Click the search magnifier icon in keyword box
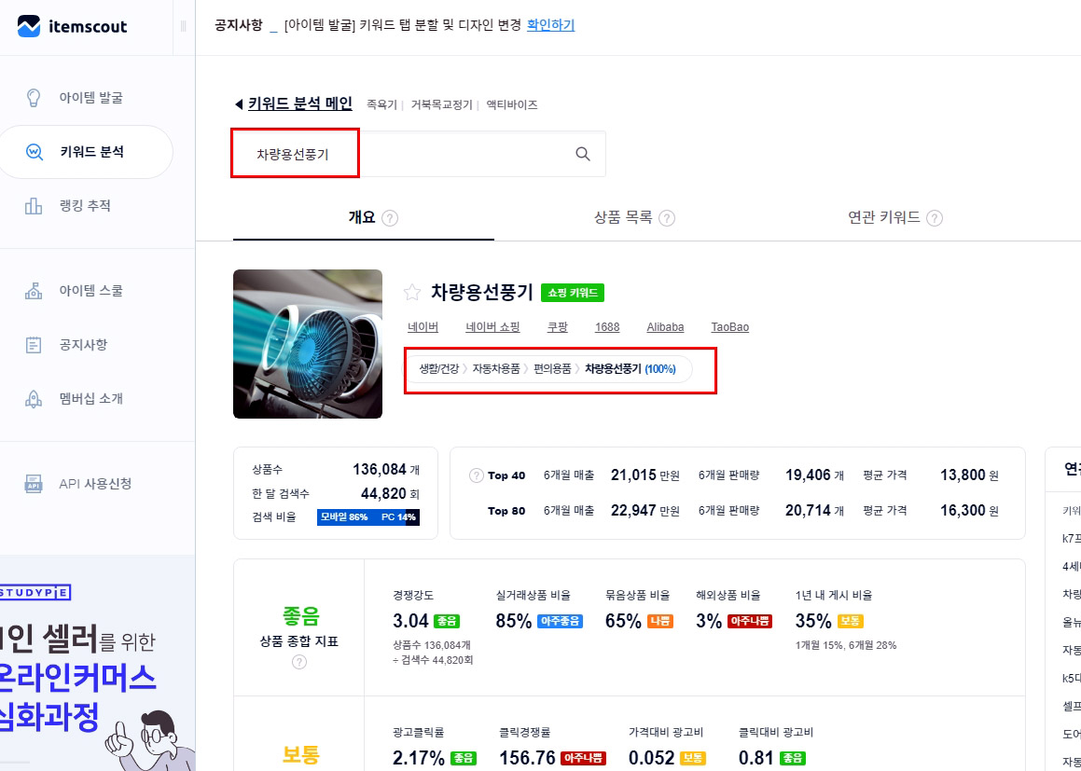1081x771 pixels. pyautogui.click(x=583, y=154)
